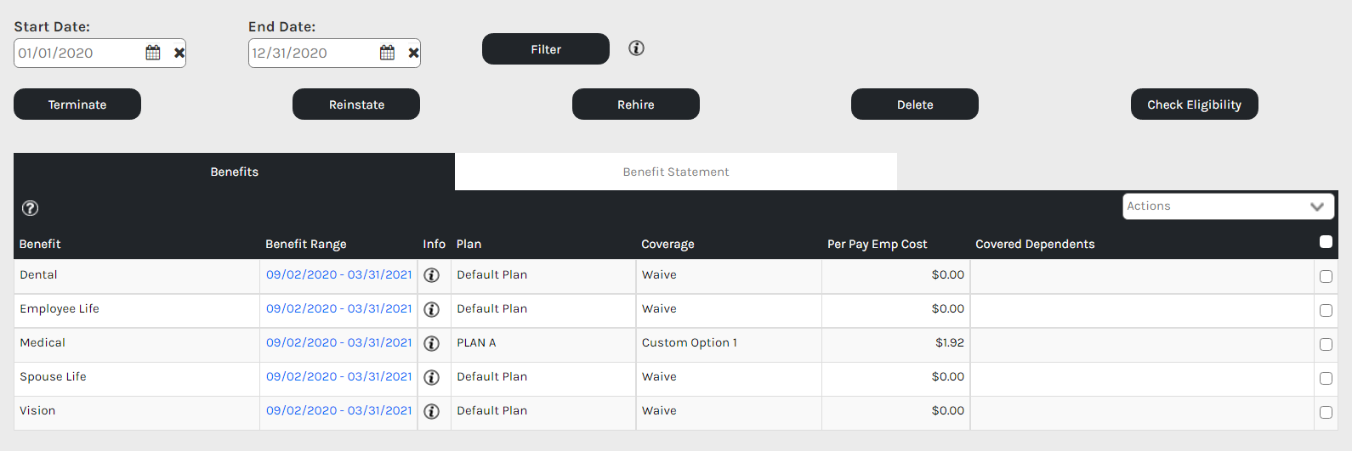Viewport: 1352px width, 451px height.
Task: Check the select-all checkbox in table header
Action: click(1326, 242)
